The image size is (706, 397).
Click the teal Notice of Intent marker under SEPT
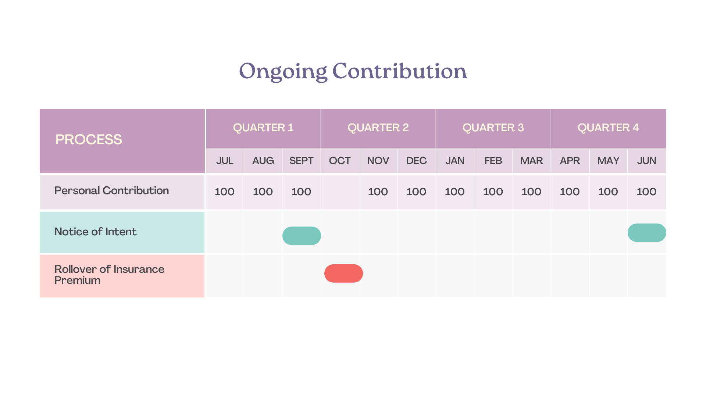coord(302,236)
